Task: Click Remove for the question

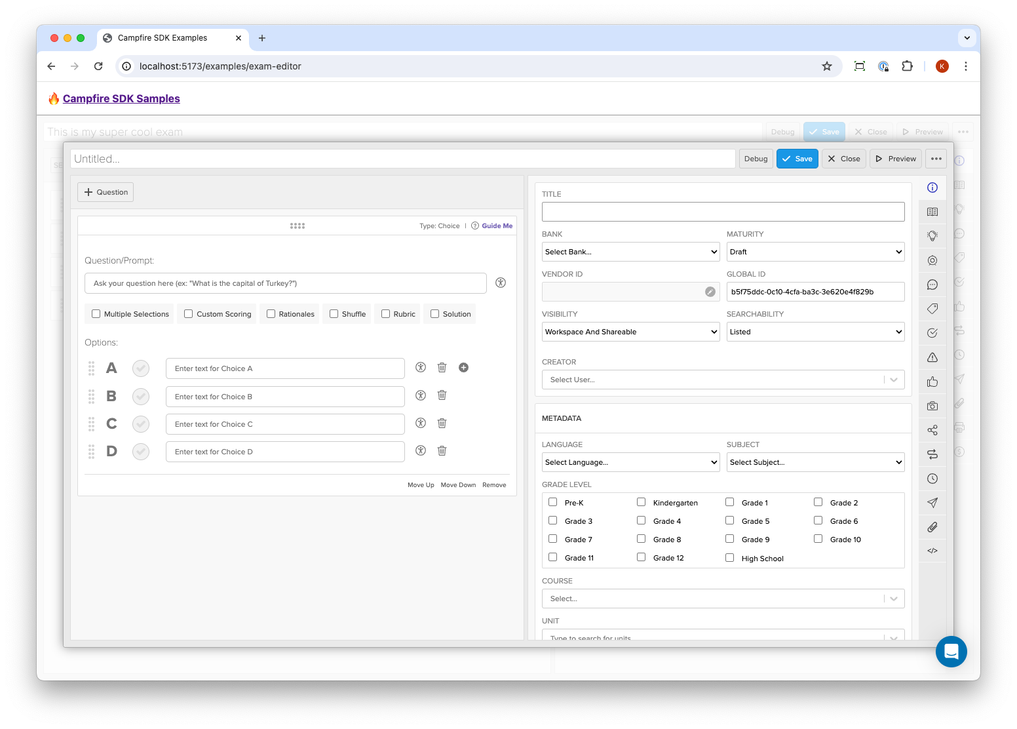Action: (494, 485)
